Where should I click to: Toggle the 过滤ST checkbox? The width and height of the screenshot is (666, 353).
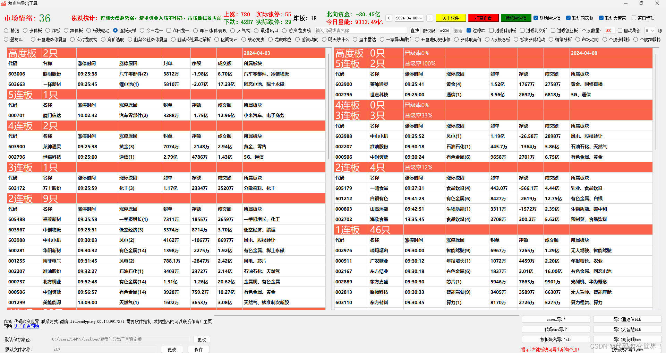469,30
